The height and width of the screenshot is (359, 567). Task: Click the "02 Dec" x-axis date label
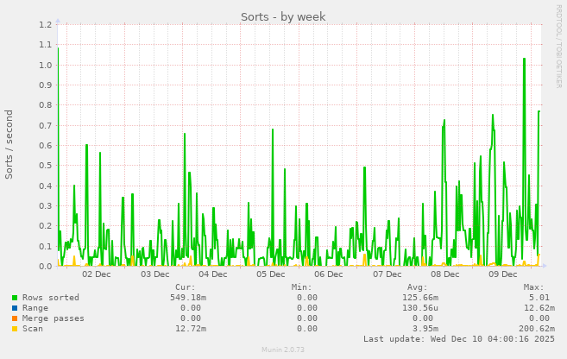coord(96,274)
